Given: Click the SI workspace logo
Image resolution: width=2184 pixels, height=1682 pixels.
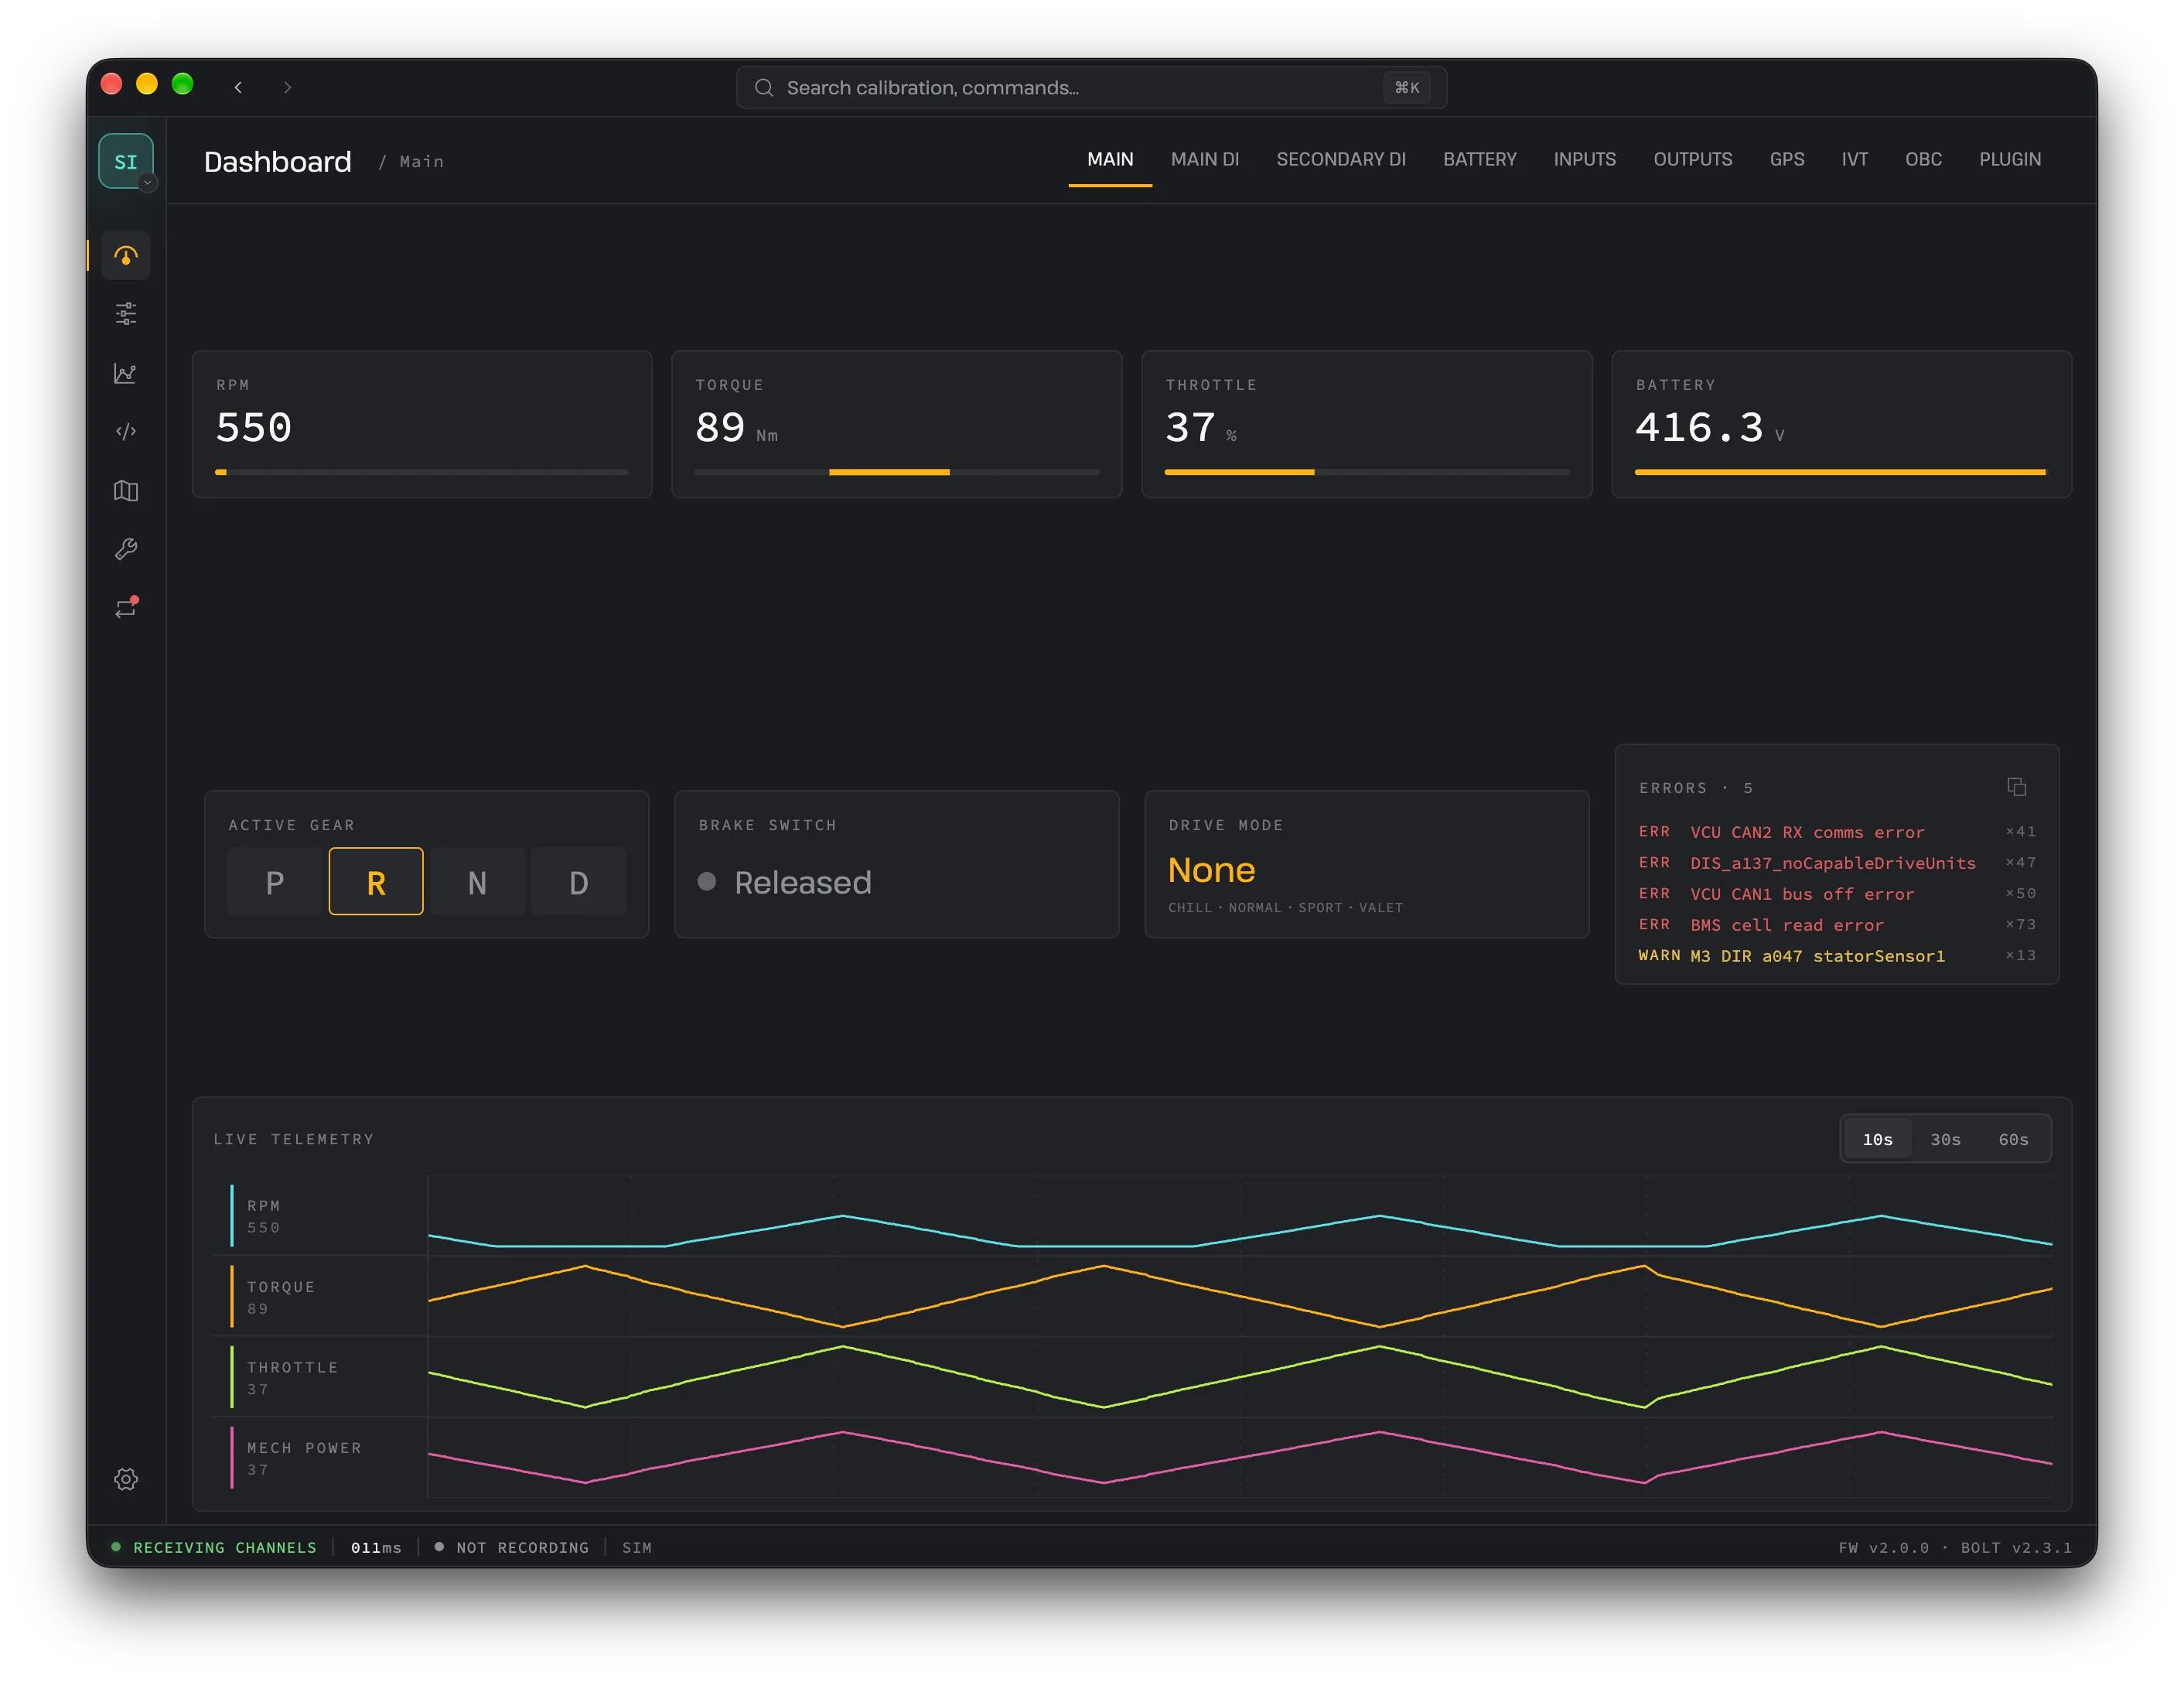Looking at the screenshot, I should pos(126,161).
